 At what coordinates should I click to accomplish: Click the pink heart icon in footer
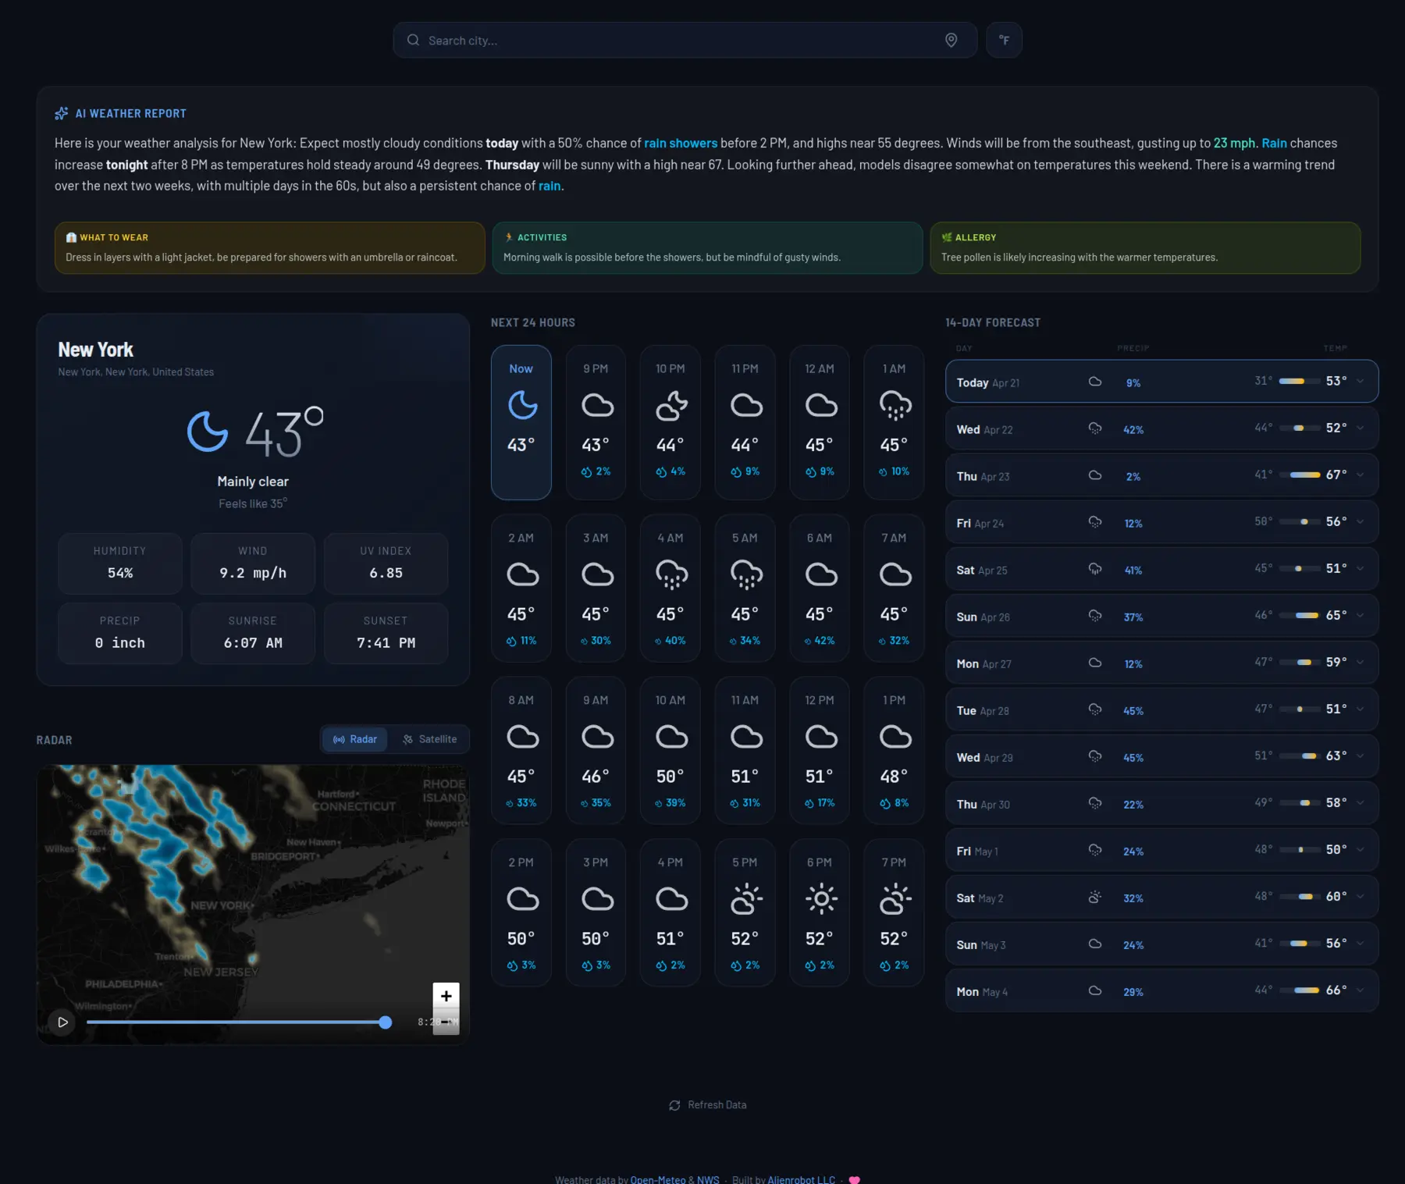pos(854,1179)
